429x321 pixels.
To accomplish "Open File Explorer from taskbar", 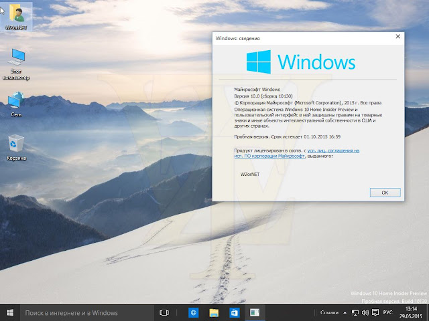I will [214, 313].
